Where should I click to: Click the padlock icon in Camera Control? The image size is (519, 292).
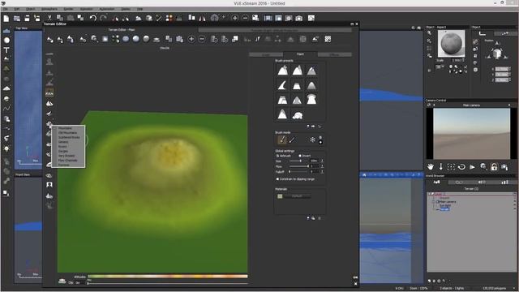[x=494, y=167]
